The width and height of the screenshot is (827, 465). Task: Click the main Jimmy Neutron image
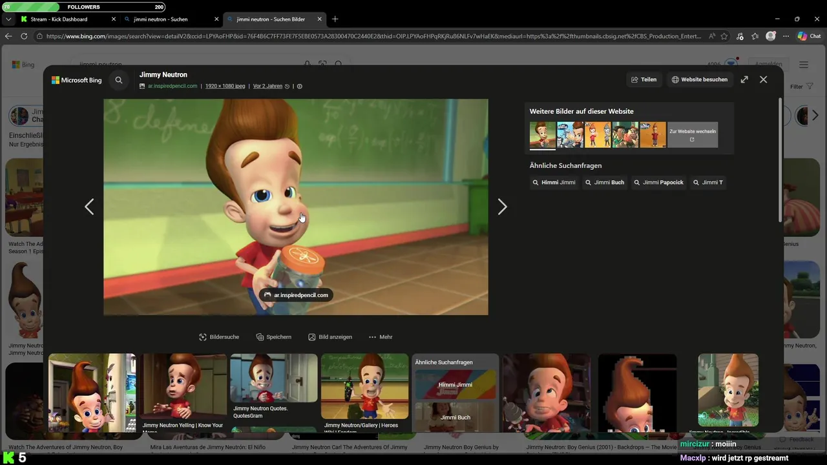tap(296, 207)
